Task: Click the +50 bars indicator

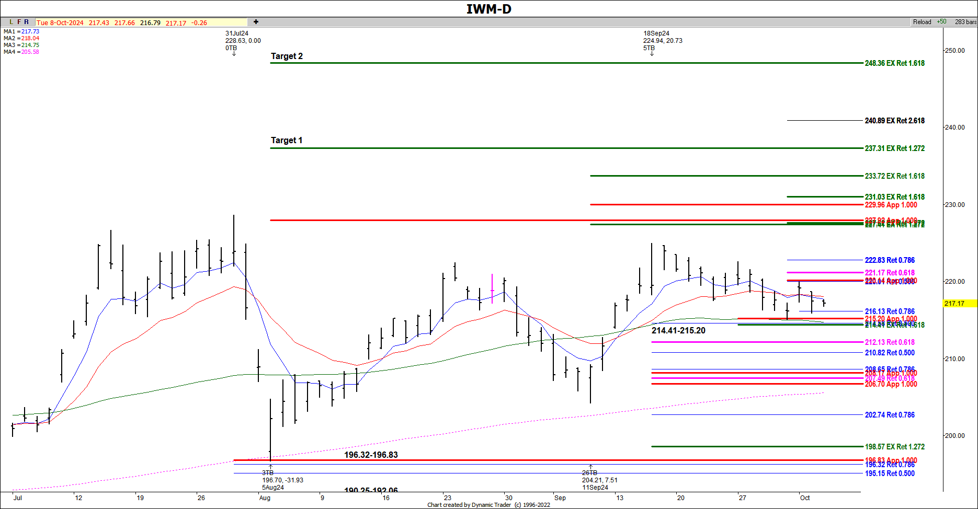Action: [x=941, y=22]
